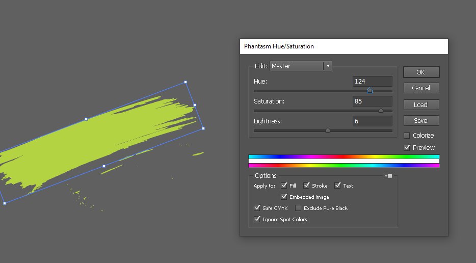Confirm with the OK button

[421, 72]
